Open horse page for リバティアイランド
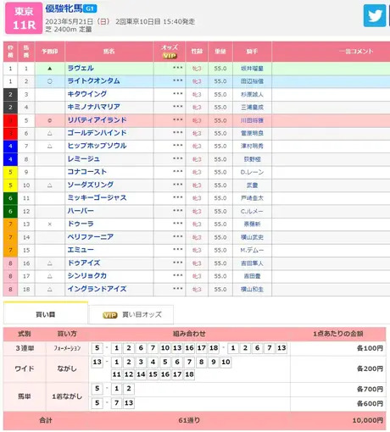Image resolution: width=390 pixels, height=432 pixels. tap(97, 120)
